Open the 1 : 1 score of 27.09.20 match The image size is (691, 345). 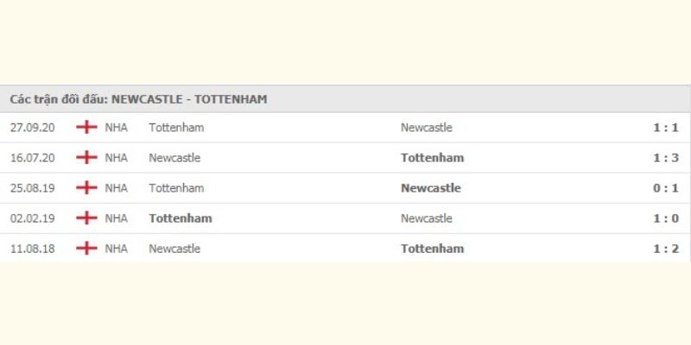tap(666, 128)
